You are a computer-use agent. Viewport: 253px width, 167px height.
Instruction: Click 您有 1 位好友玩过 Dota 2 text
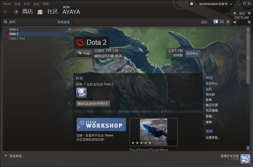tap(95, 84)
